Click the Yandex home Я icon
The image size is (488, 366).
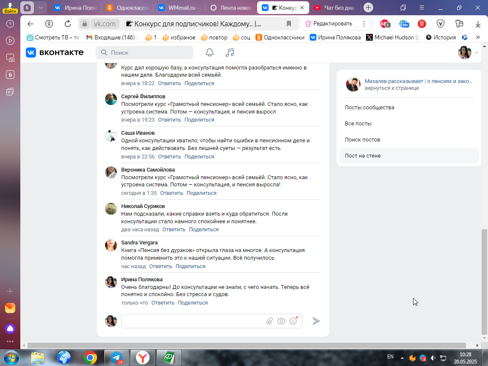pos(49,24)
